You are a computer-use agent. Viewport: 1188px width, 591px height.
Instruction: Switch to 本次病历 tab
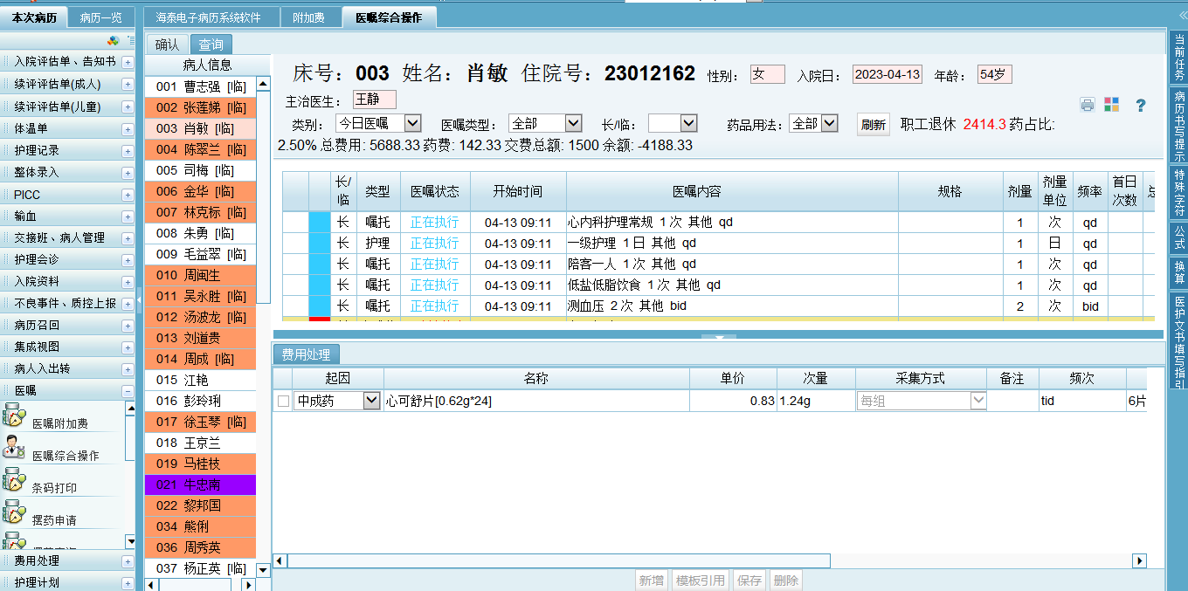[34, 17]
